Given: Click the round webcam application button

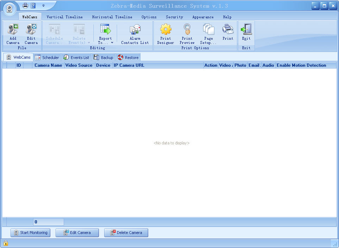Looking at the screenshot, I should (9, 9).
